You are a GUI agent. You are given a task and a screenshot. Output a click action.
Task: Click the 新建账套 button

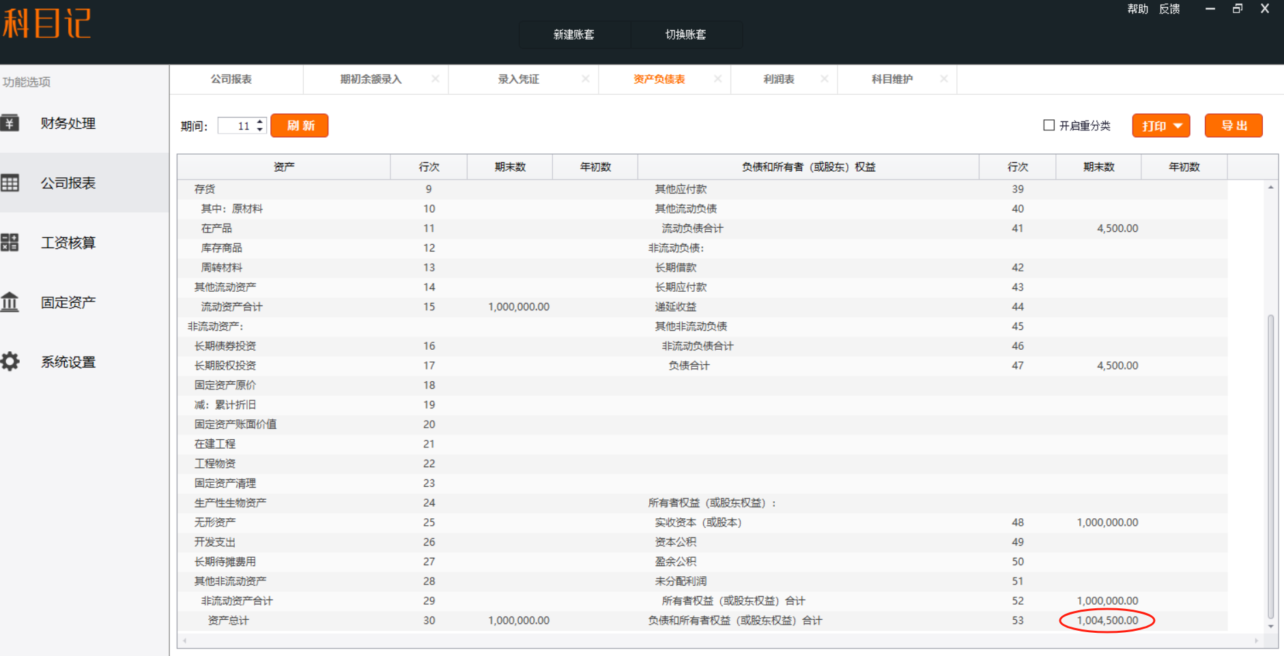coord(573,35)
